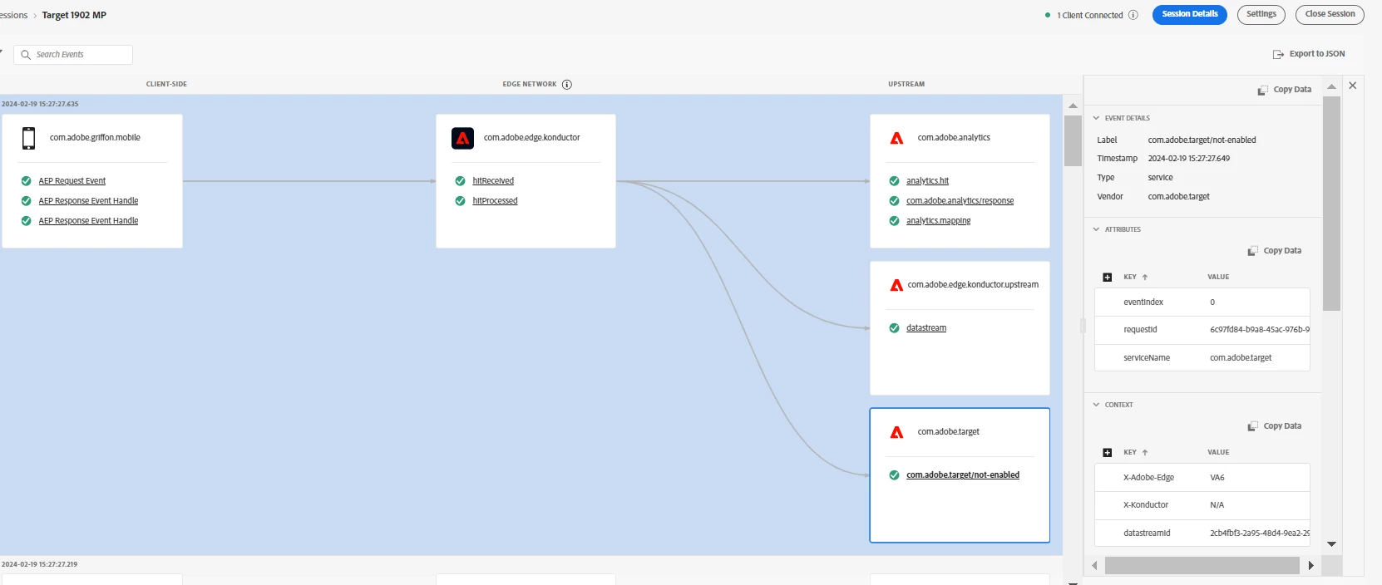Screen dimensions: 1382x585
Task: Click the eventIndex attribute row
Action: (x=1202, y=302)
